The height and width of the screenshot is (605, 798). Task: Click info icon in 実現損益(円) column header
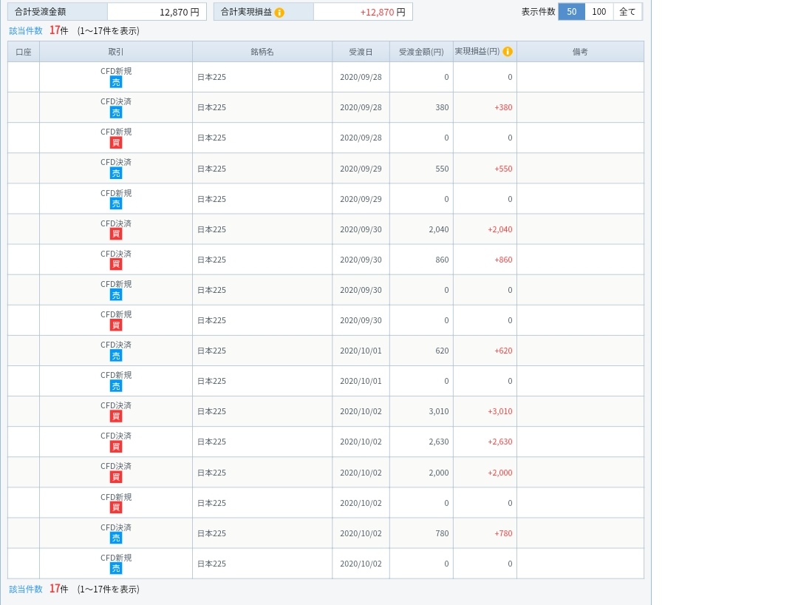508,52
